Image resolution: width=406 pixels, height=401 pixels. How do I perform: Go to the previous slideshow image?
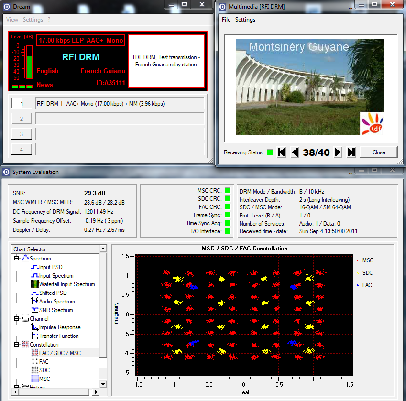[295, 152]
